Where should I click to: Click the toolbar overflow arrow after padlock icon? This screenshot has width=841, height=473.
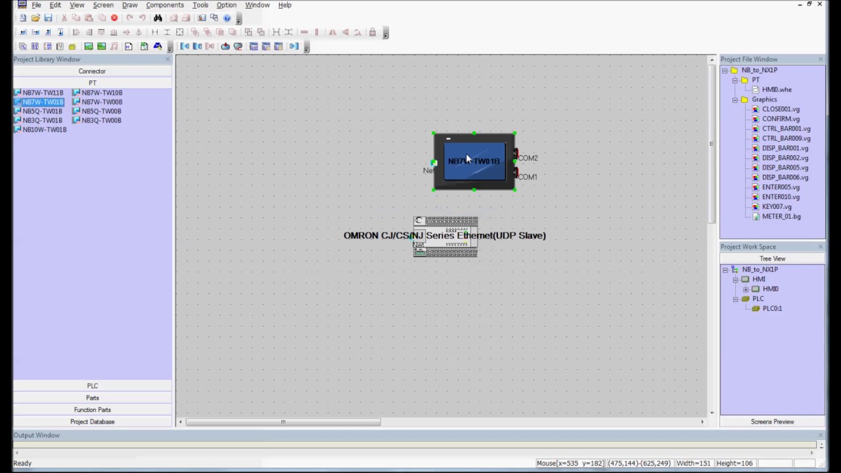click(386, 33)
